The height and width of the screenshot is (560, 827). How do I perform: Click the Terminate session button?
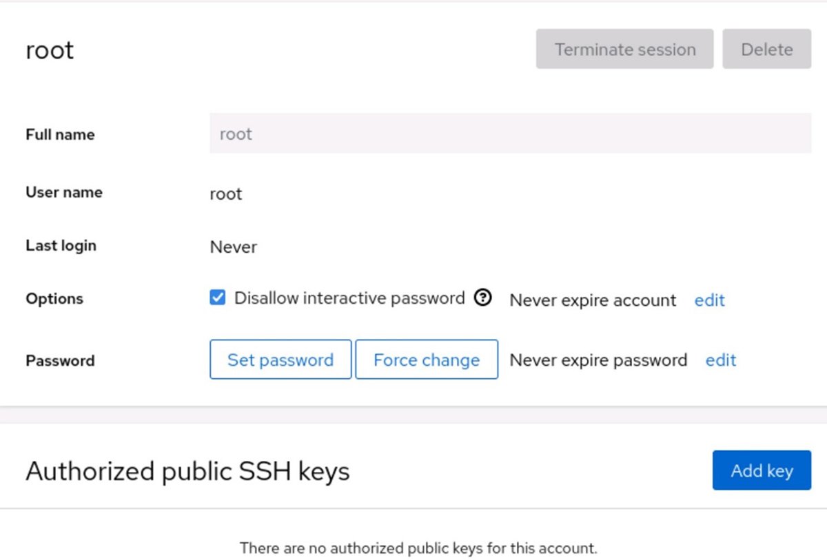[624, 50]
